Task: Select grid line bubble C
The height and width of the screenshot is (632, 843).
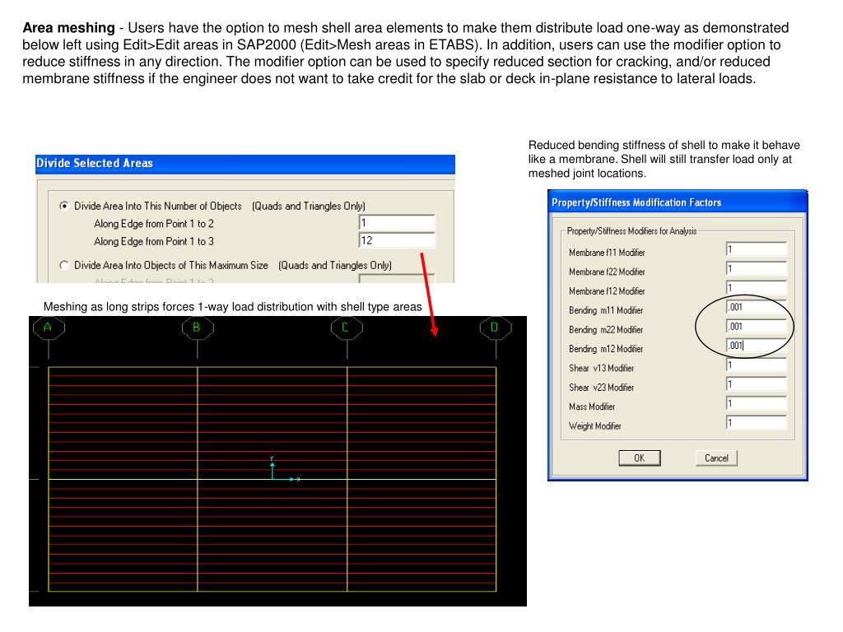Action: 347,328
